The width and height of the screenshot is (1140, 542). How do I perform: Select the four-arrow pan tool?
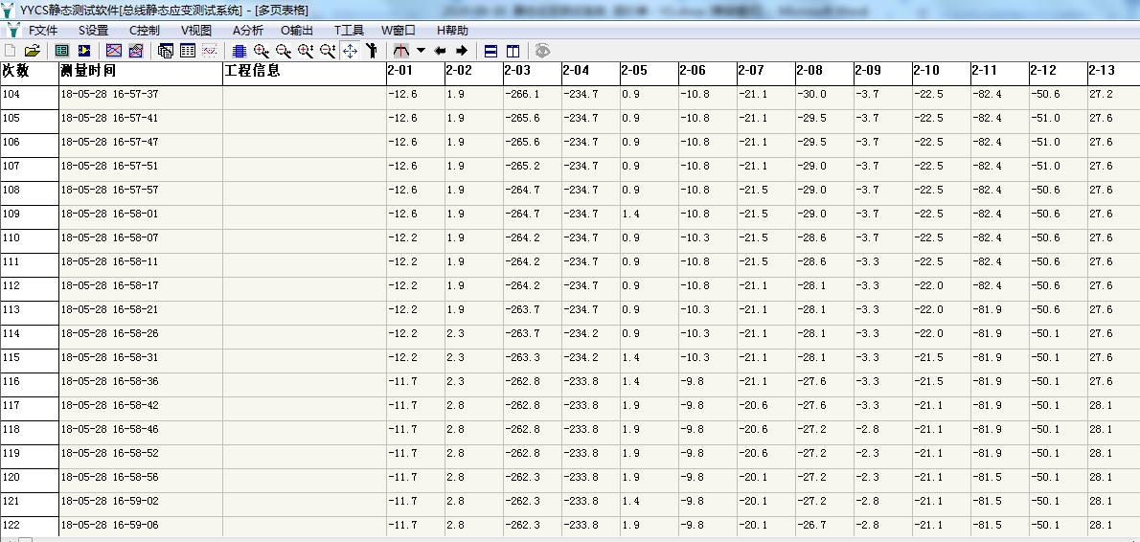coord(351,51)
